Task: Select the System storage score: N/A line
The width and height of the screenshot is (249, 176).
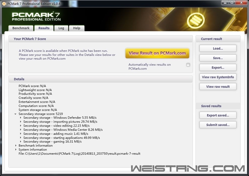Action: click(38, 110)
